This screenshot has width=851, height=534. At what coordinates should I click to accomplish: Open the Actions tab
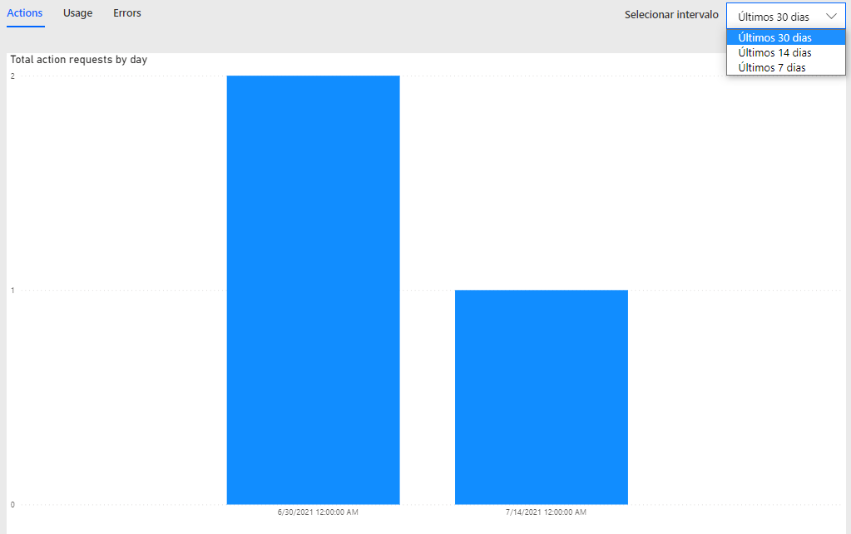(x=25, y=13)
